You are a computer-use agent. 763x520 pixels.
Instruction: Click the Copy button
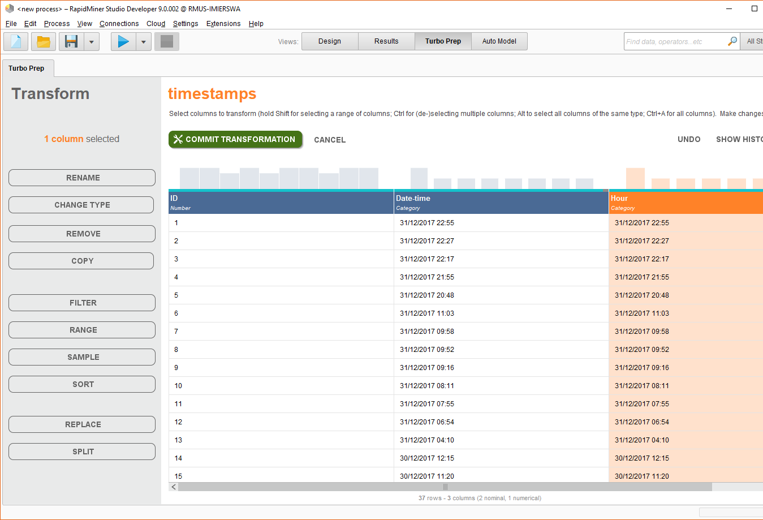[x=81, y=261]
